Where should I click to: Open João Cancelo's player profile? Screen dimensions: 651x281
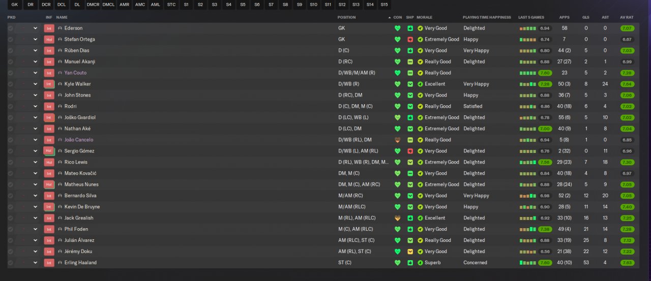tap(79, 140)
